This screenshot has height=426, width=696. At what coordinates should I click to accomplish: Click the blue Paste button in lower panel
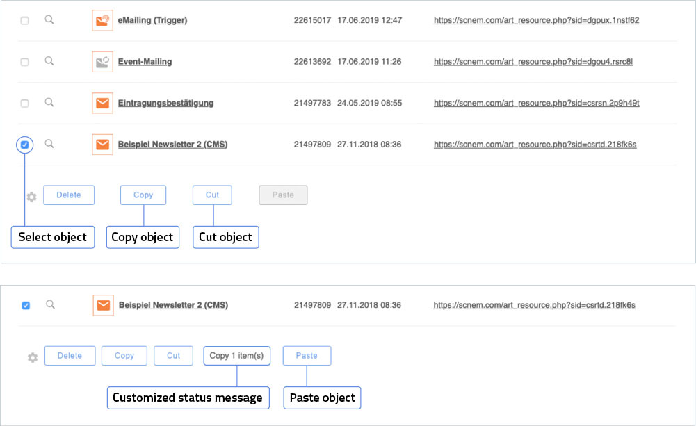(x=307, y=356)
